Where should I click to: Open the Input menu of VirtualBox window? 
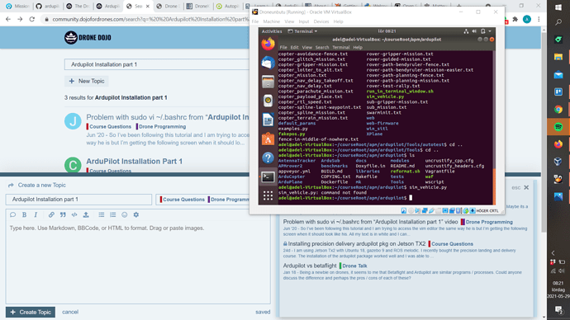[303, 21]
